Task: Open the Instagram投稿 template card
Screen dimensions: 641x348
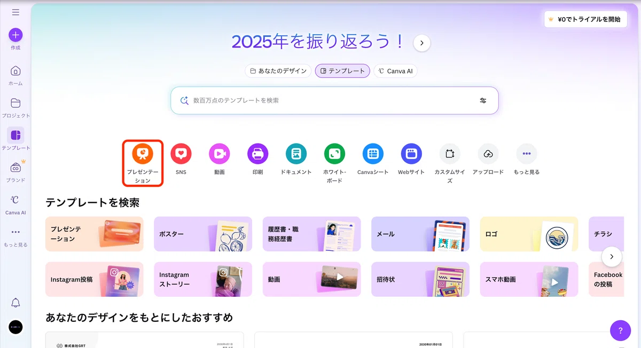Action: (95, 279)
